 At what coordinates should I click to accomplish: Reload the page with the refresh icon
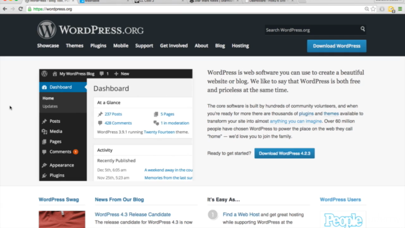coord(21,9)
